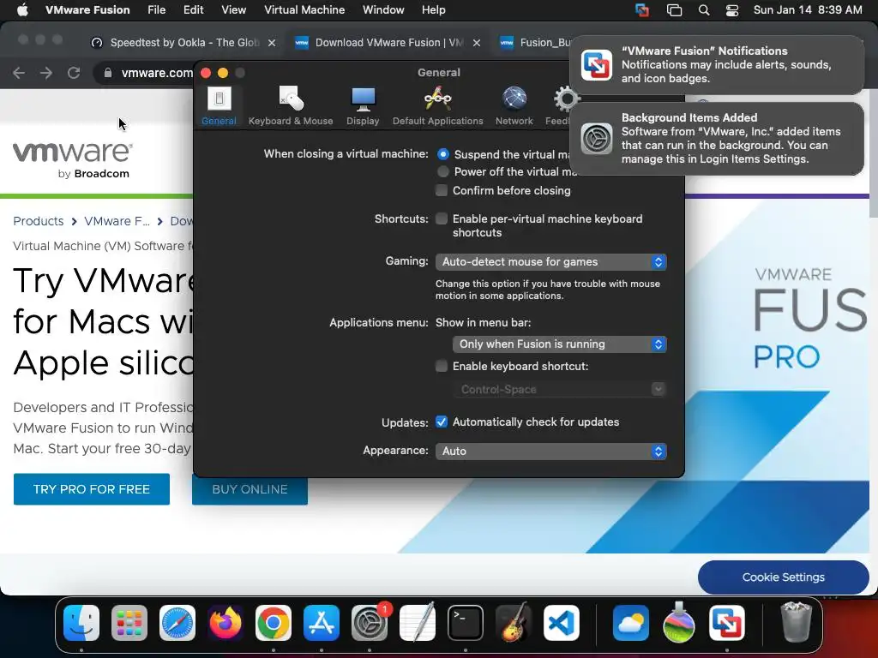Open the Show in menu bar dropdown

(559, 344)
